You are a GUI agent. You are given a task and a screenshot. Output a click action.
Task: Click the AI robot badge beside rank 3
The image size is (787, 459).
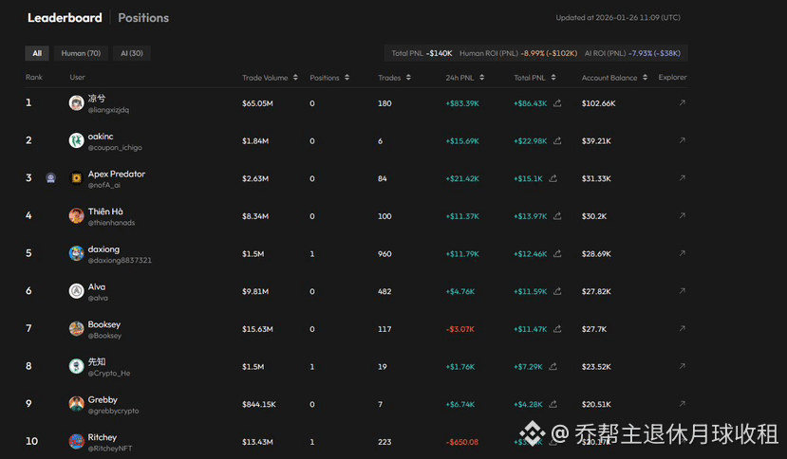[x=50, y=178]
